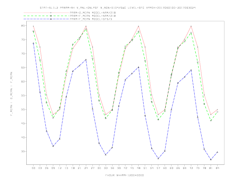Click y-axis tick label 45
The width and height of the screenshot is (237, 183).
tap(23, 123)
